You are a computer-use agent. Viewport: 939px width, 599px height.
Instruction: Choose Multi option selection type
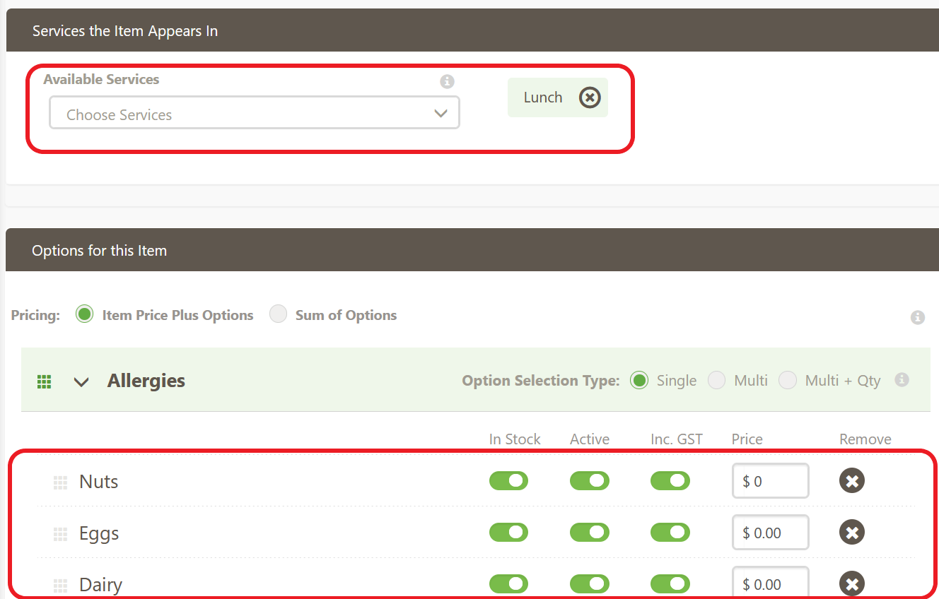coord(717,381)
